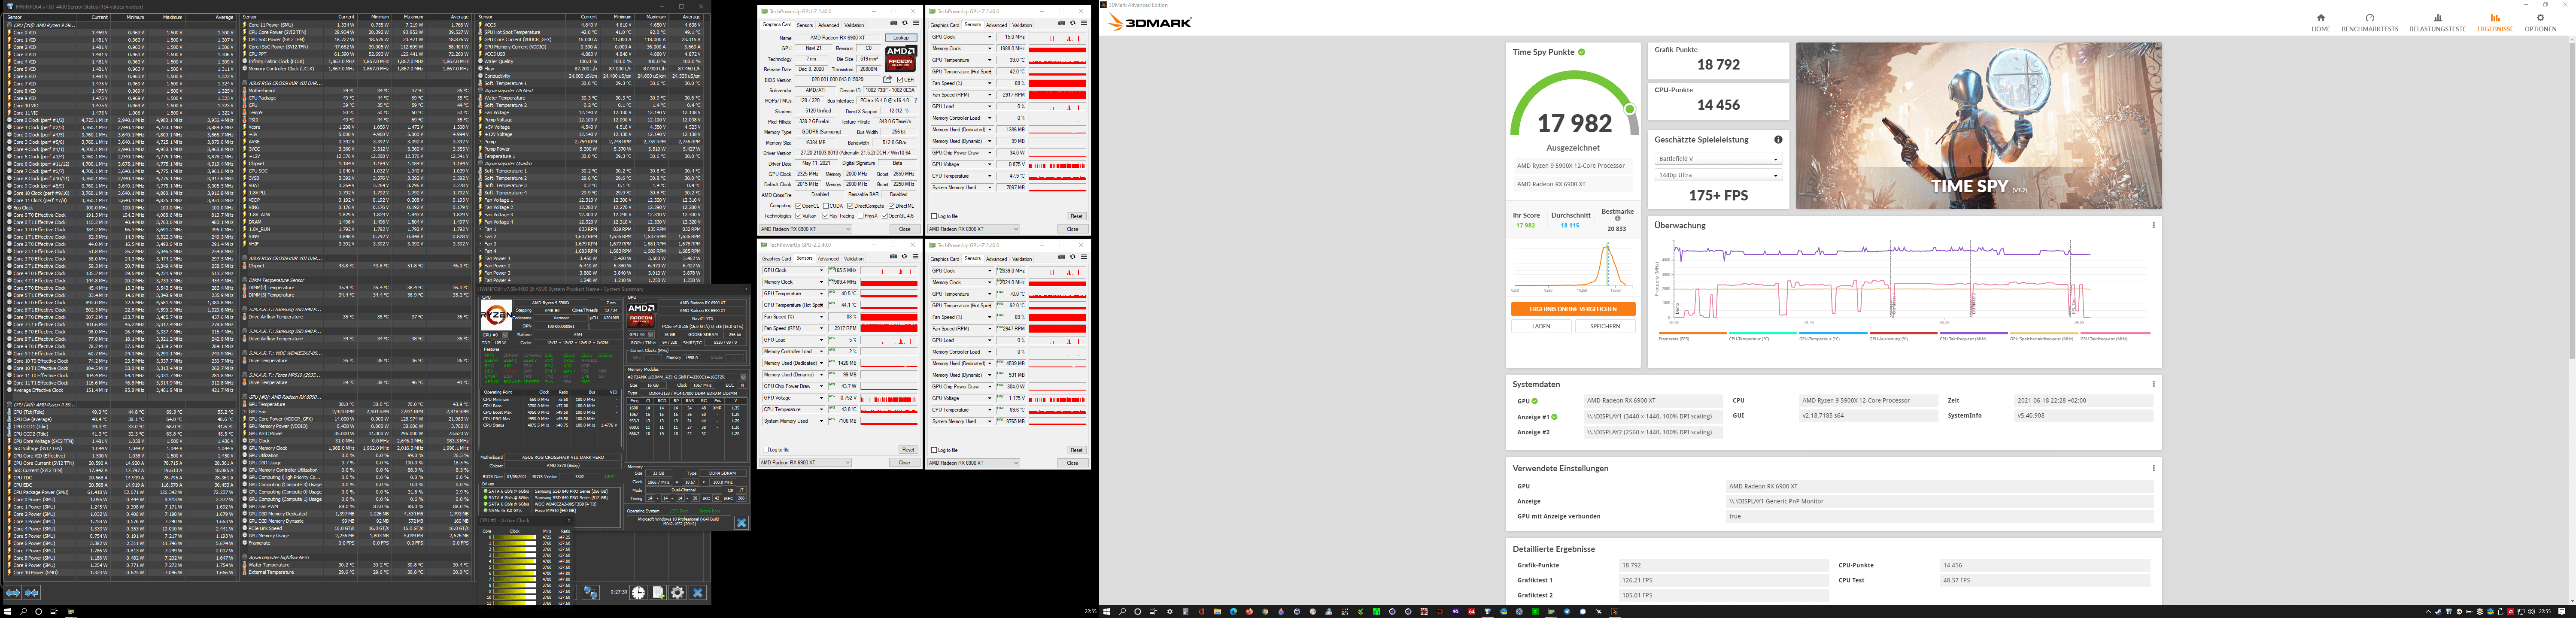Click the Time Spy thumbnail image
This screenshot has height=618, width=2576.
pos(1978,125)
